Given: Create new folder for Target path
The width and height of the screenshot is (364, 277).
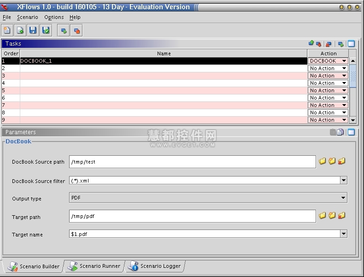Looking at the screenshot, I should pyautogui.click(x=332, y=216).
